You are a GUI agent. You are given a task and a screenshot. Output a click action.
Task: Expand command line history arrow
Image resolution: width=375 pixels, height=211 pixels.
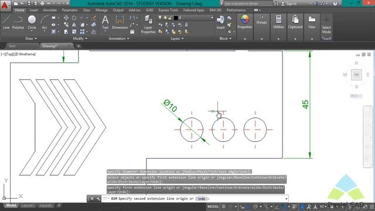[286, 199]
